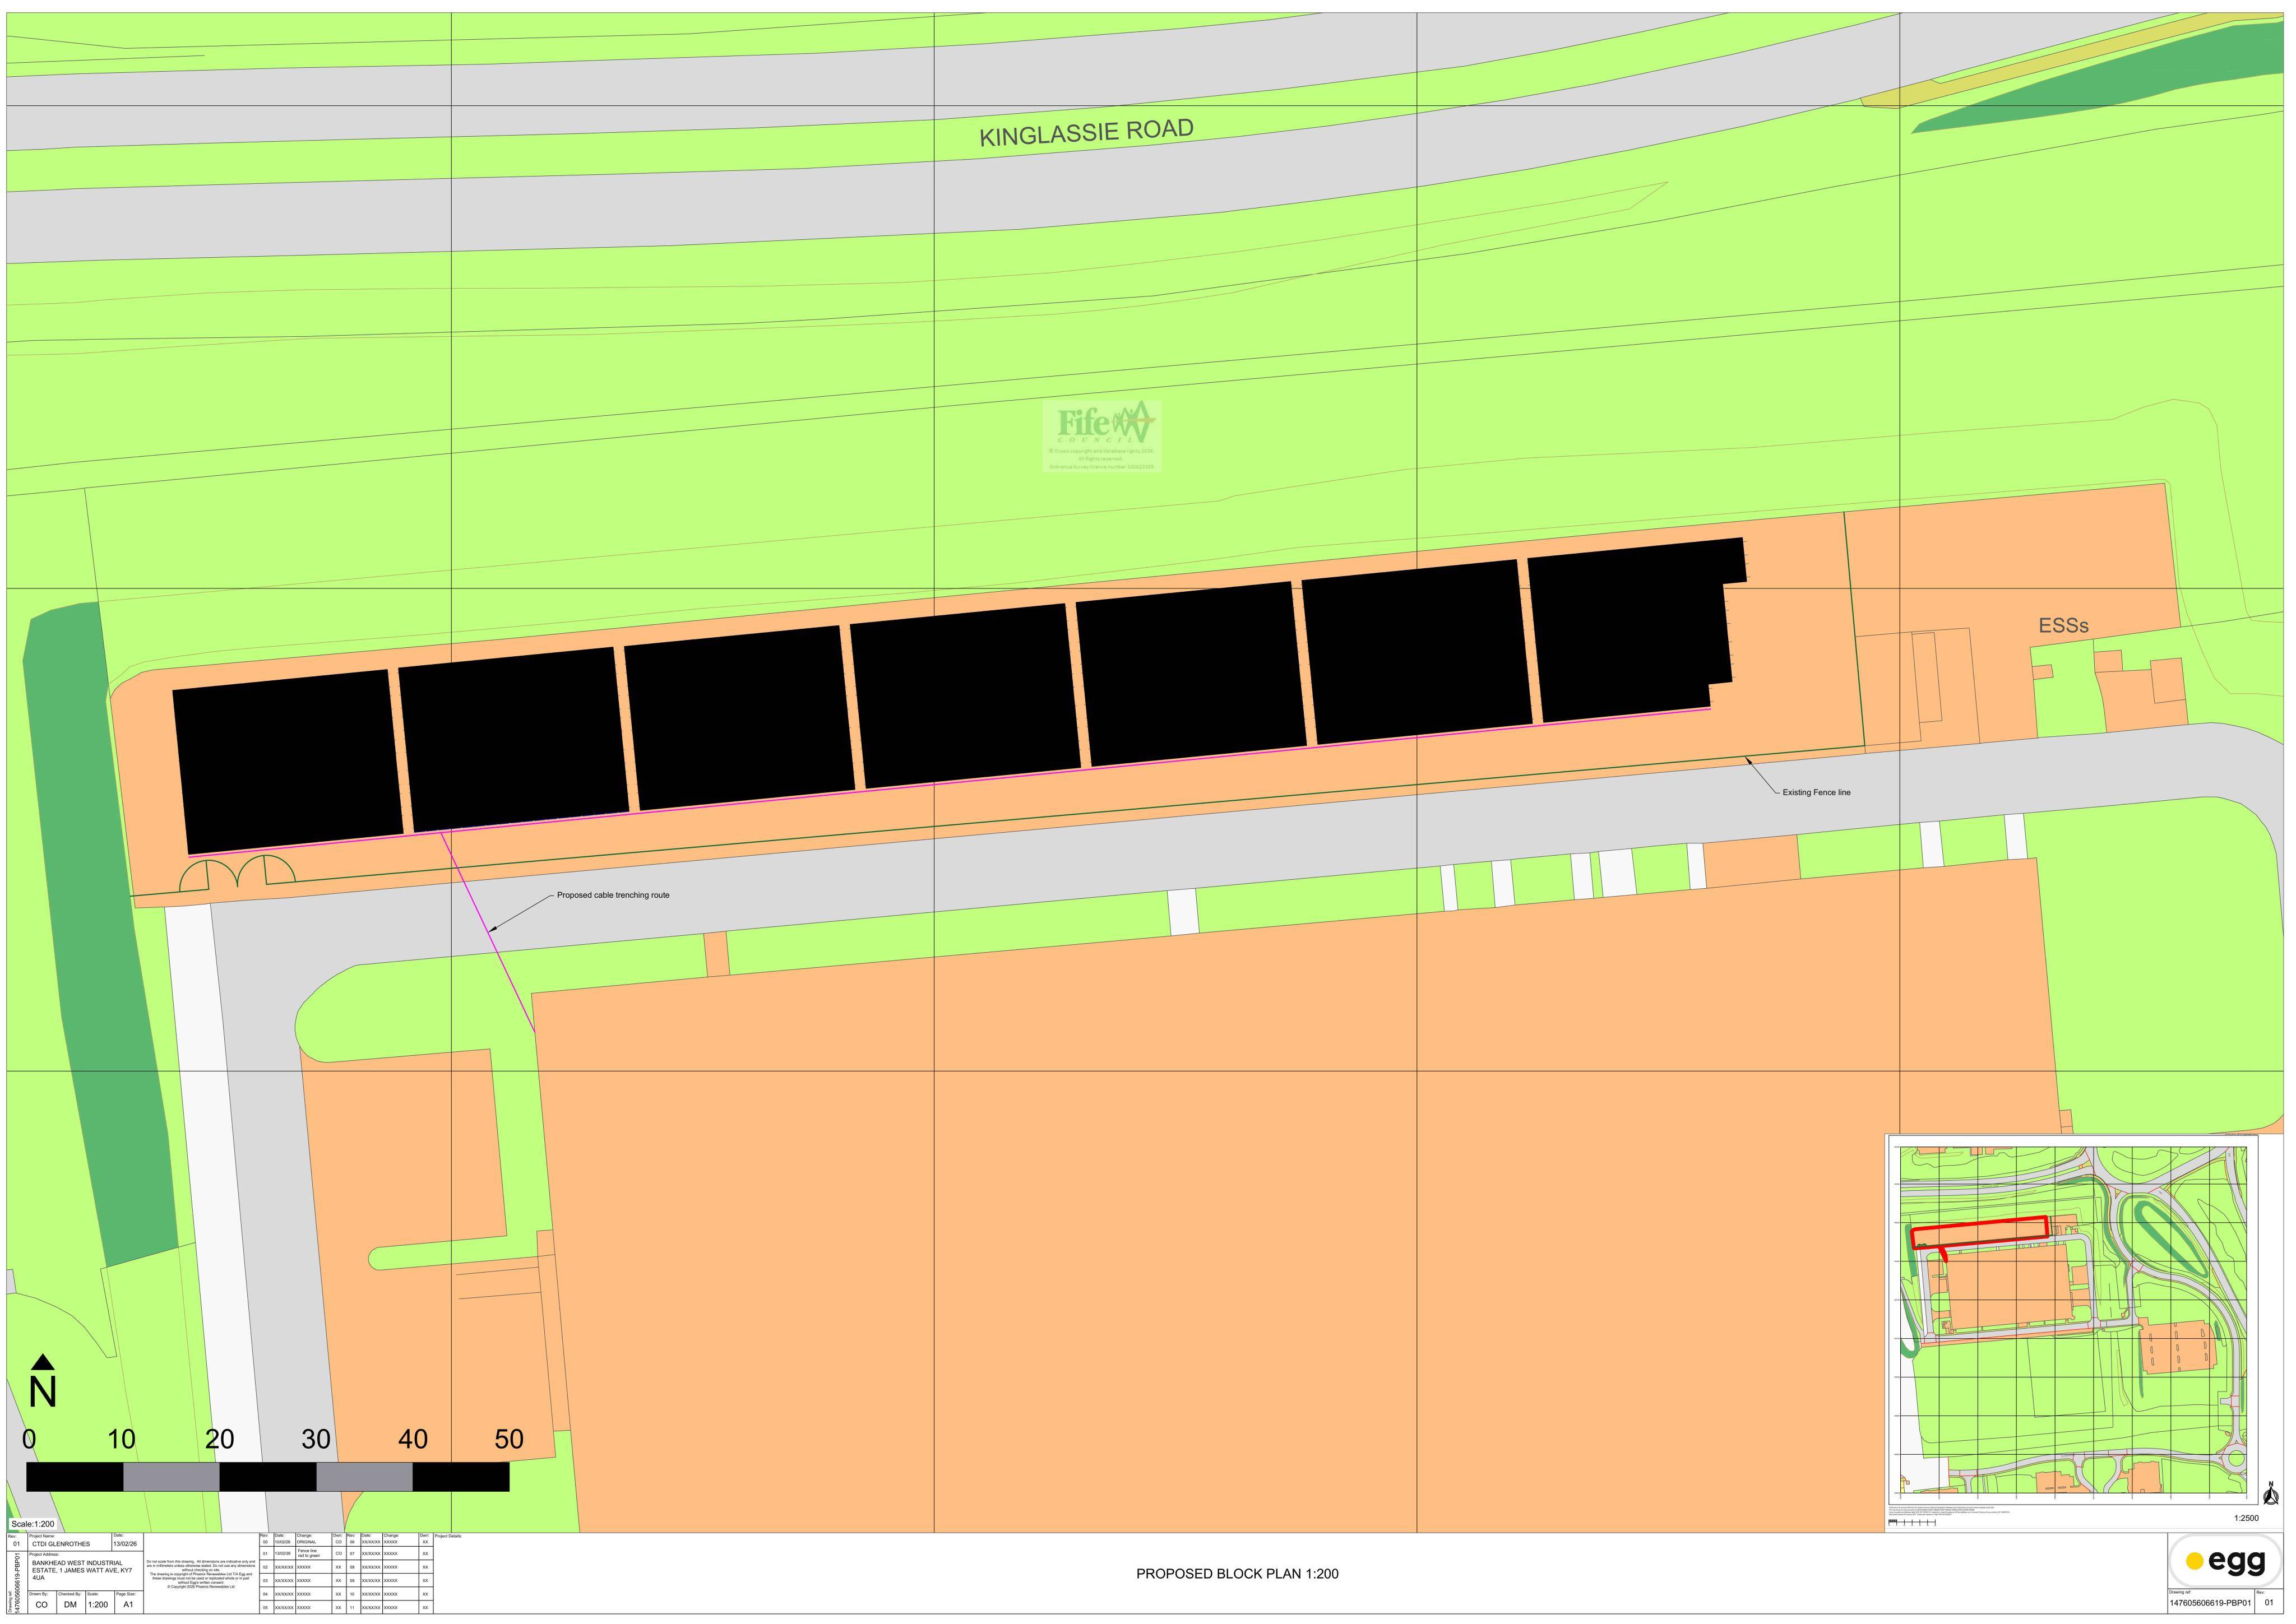2296x1624 pixels.
Task: Click the first grey segment of the scale bar
Action: pos(171,1476)
